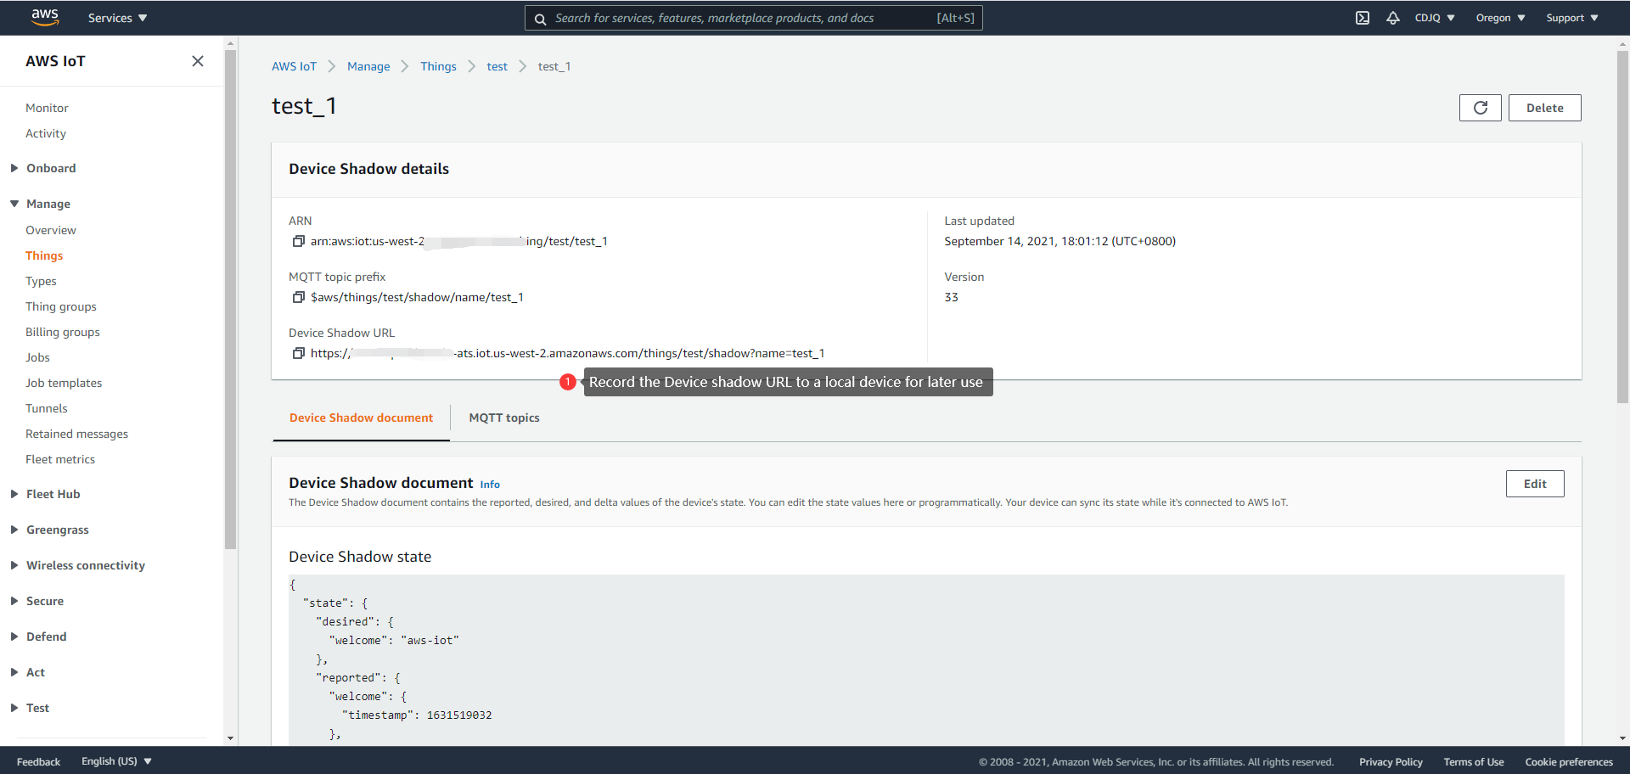The width and height of the screenshot is (1630, 774).
Task: Open the Oregon region dropdown
Action: pyautogui.click(x=1500, y=18)
